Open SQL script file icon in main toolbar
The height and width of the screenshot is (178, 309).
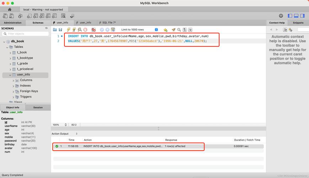(x=12, y=16)
